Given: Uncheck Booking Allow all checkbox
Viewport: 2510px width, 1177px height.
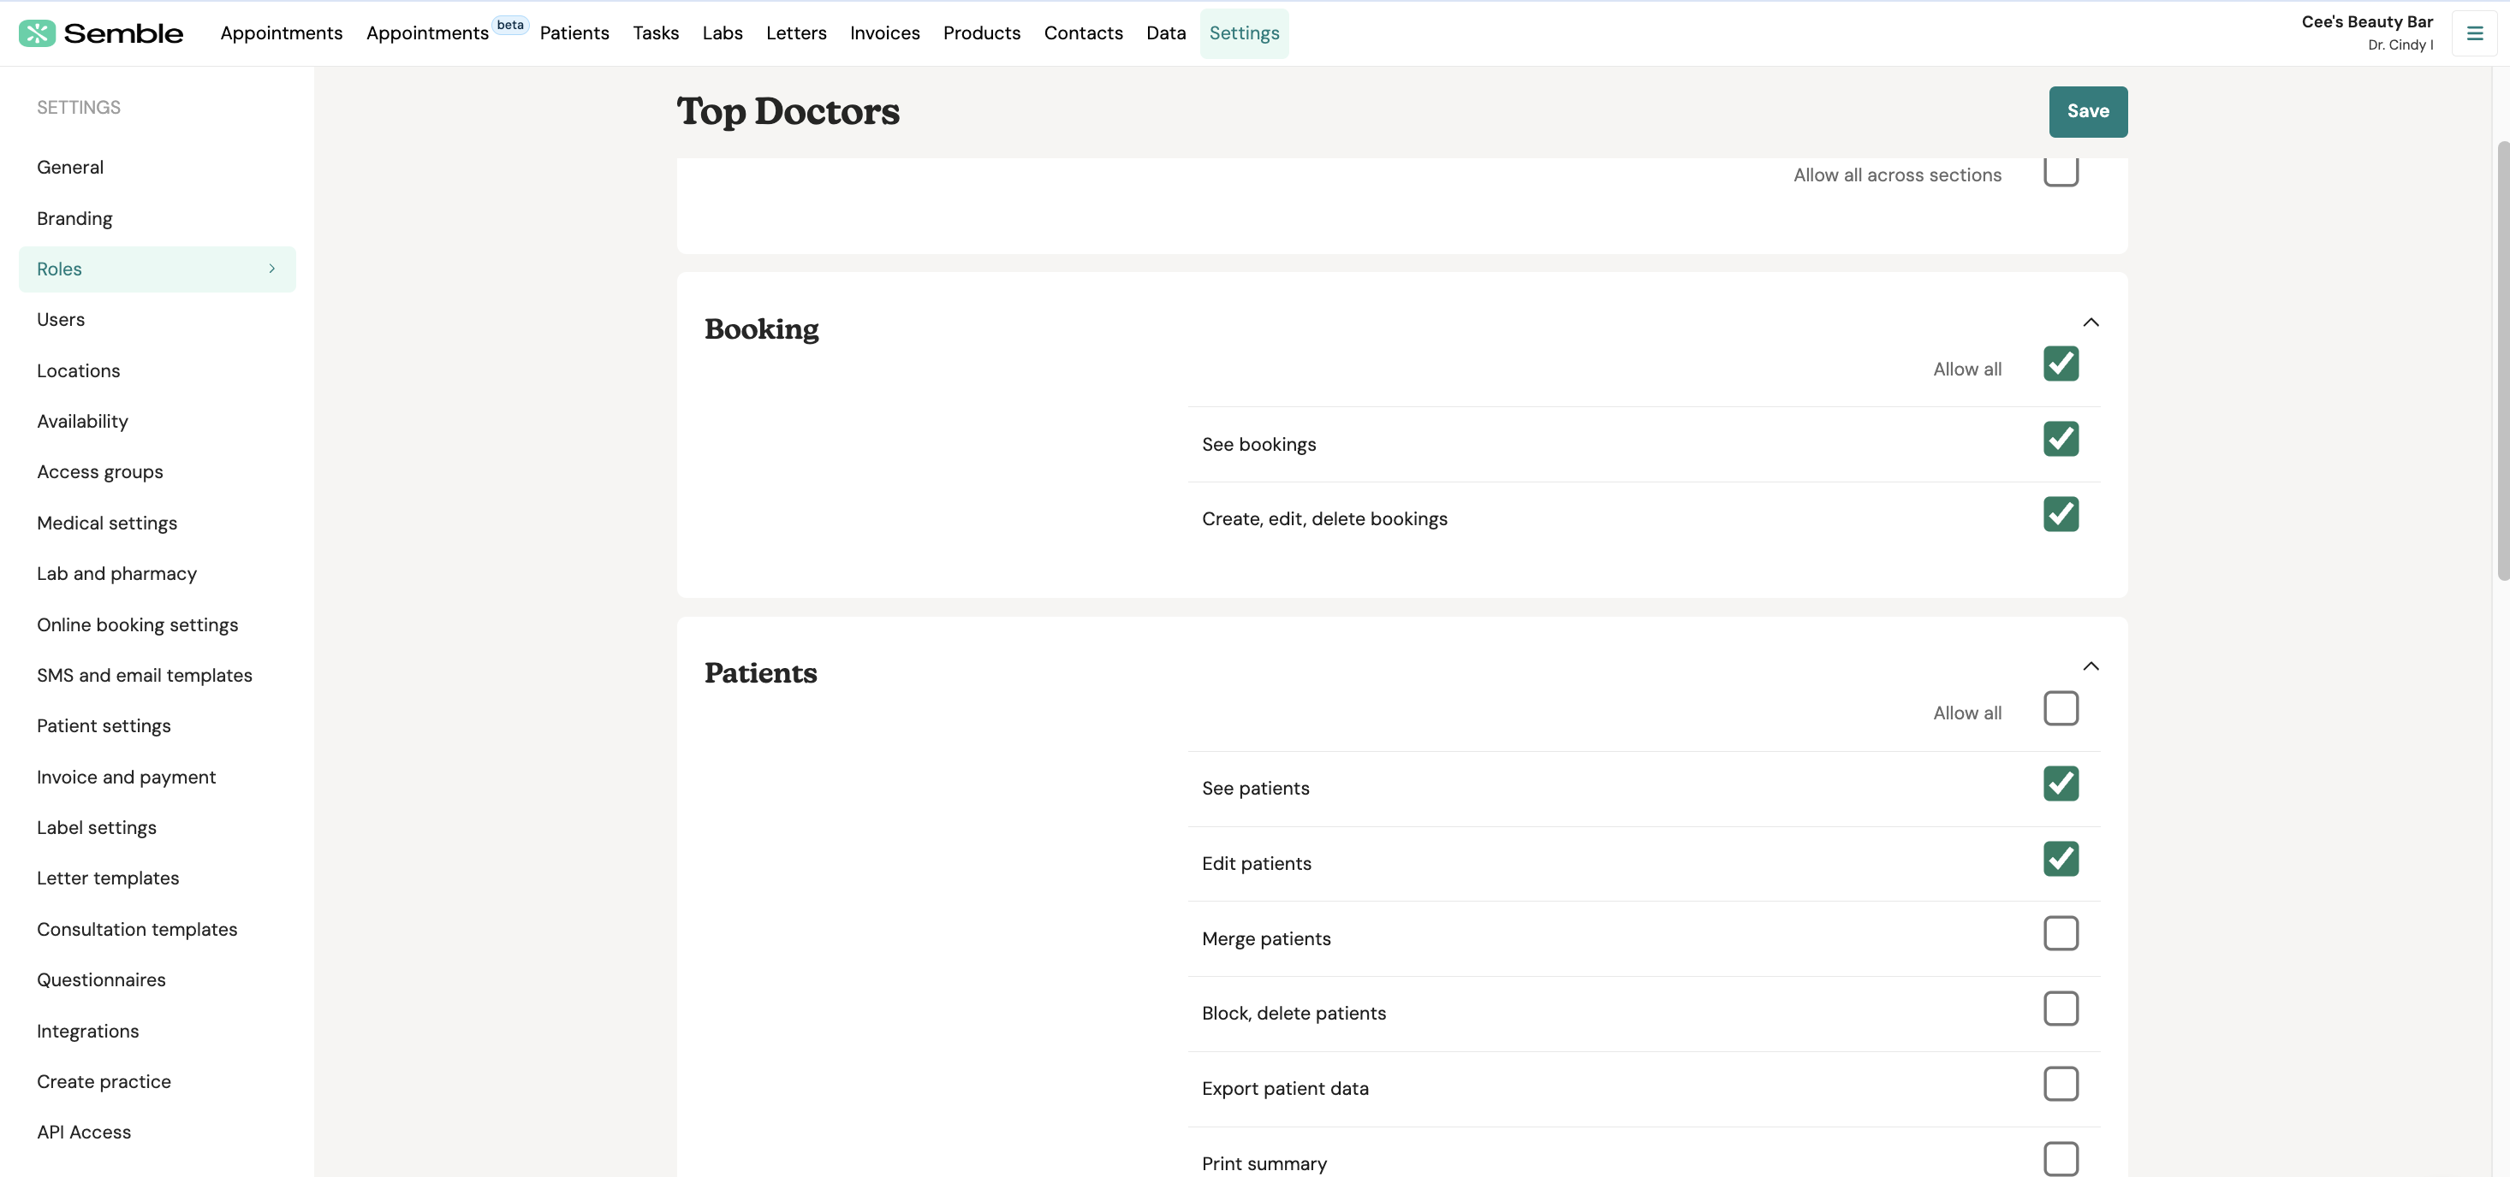Looking at the screenshot, I should [2061, 364].
